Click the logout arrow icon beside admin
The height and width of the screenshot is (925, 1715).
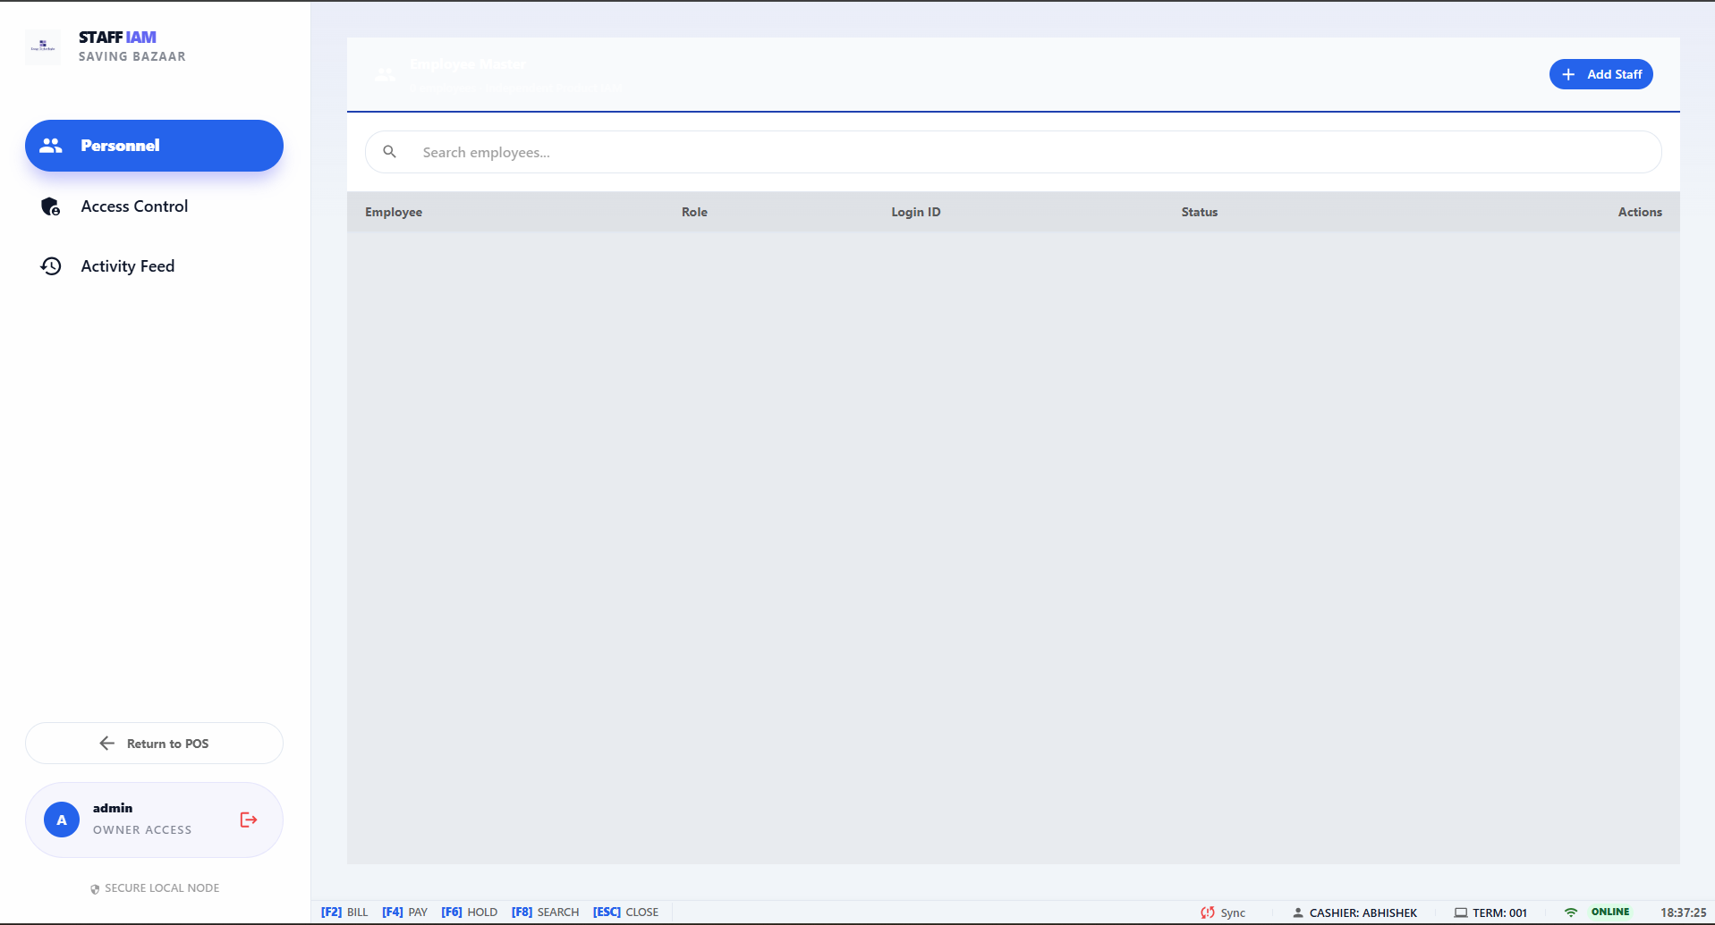coord(248,819)
